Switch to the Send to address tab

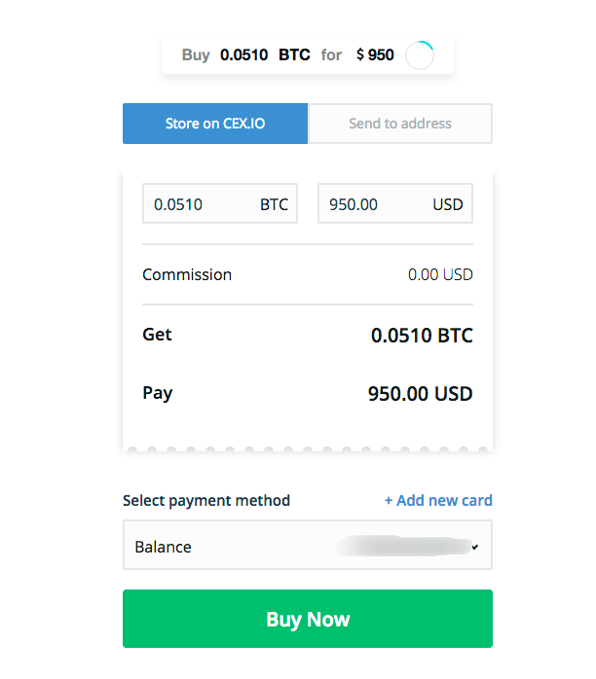click(x=400, y=124)
